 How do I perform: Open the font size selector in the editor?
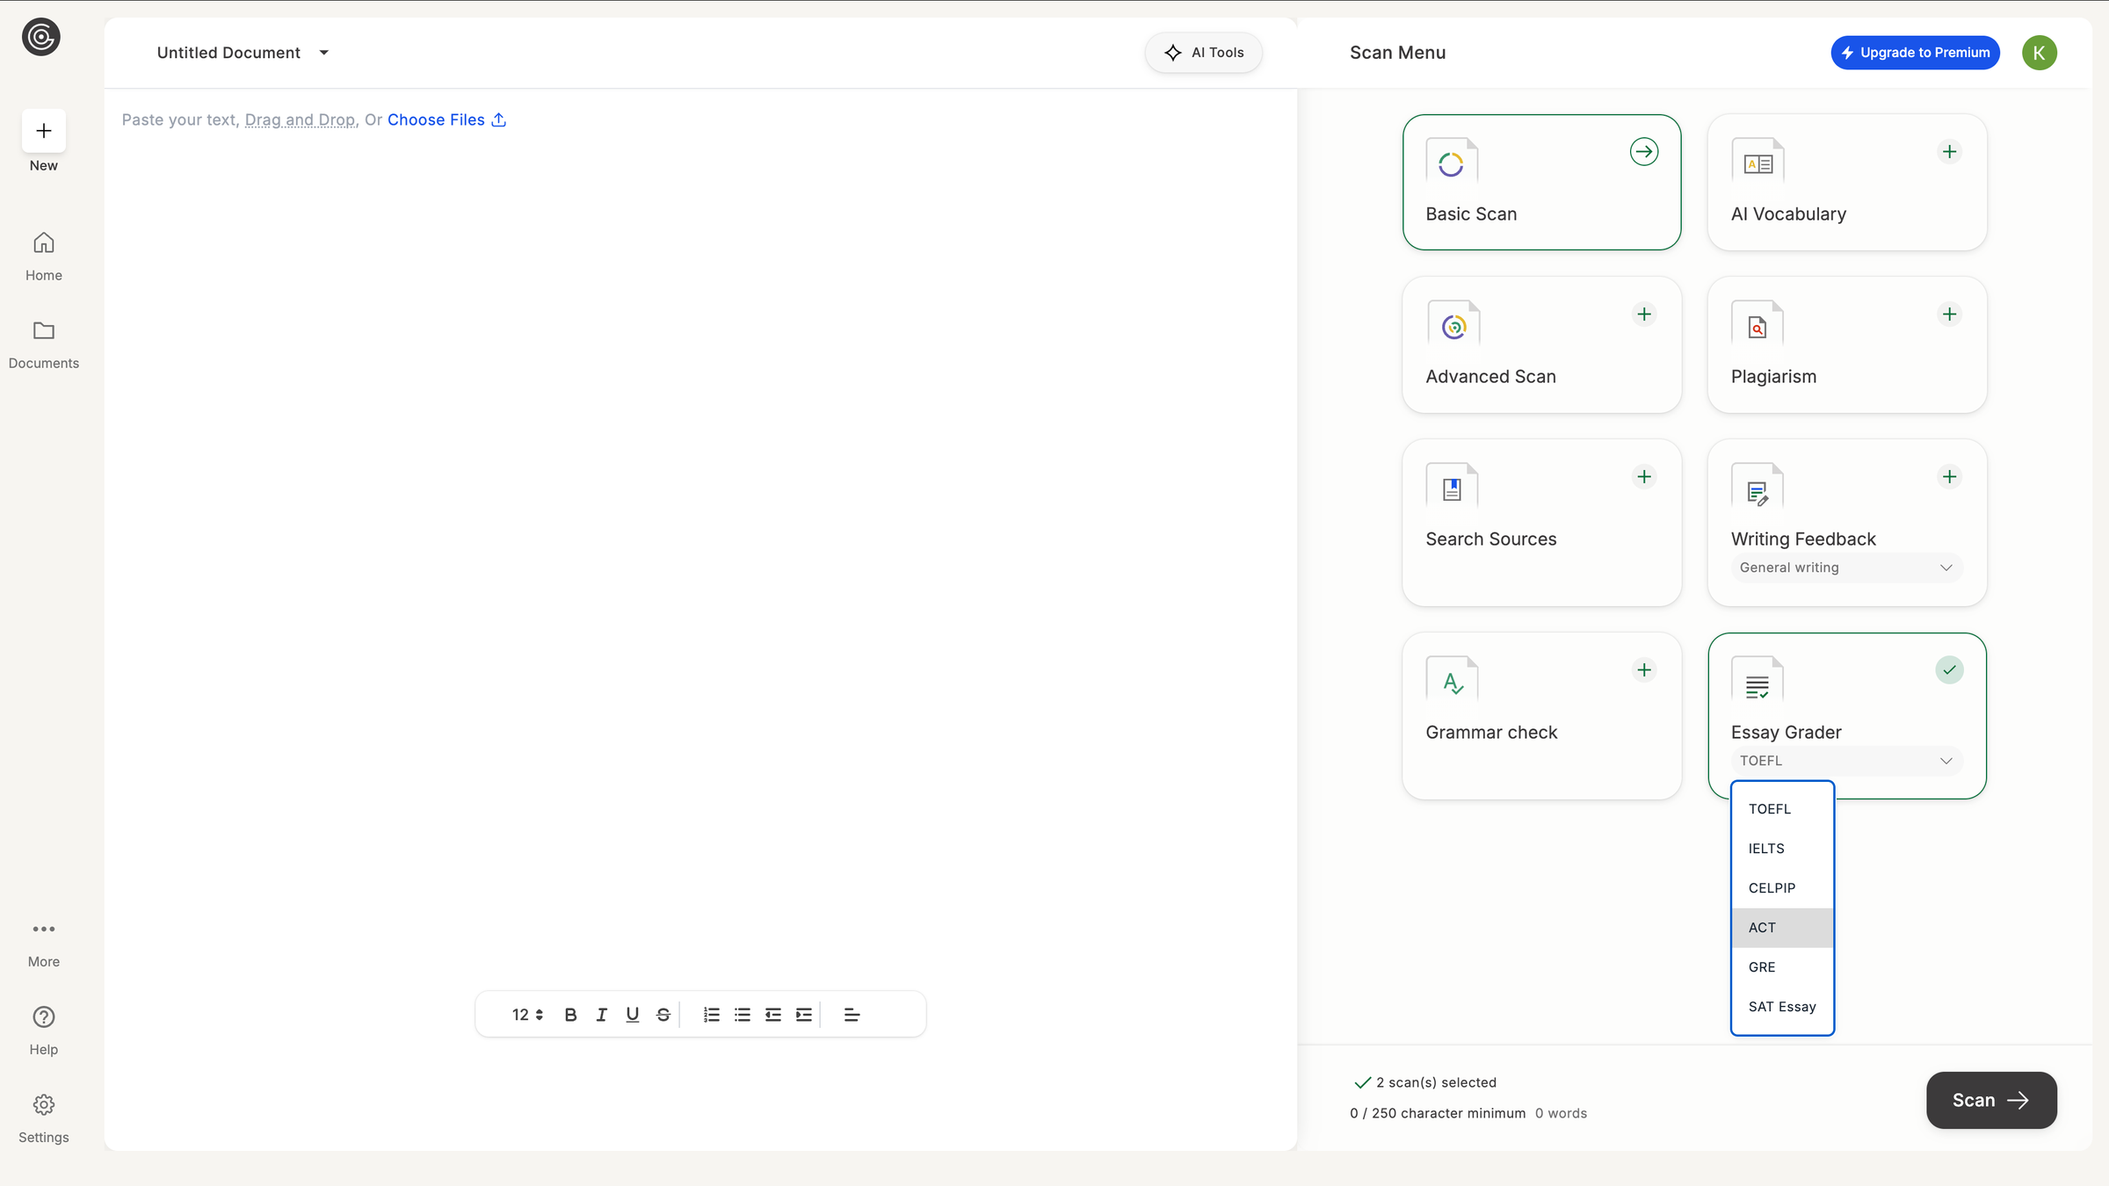point(526,1014)
